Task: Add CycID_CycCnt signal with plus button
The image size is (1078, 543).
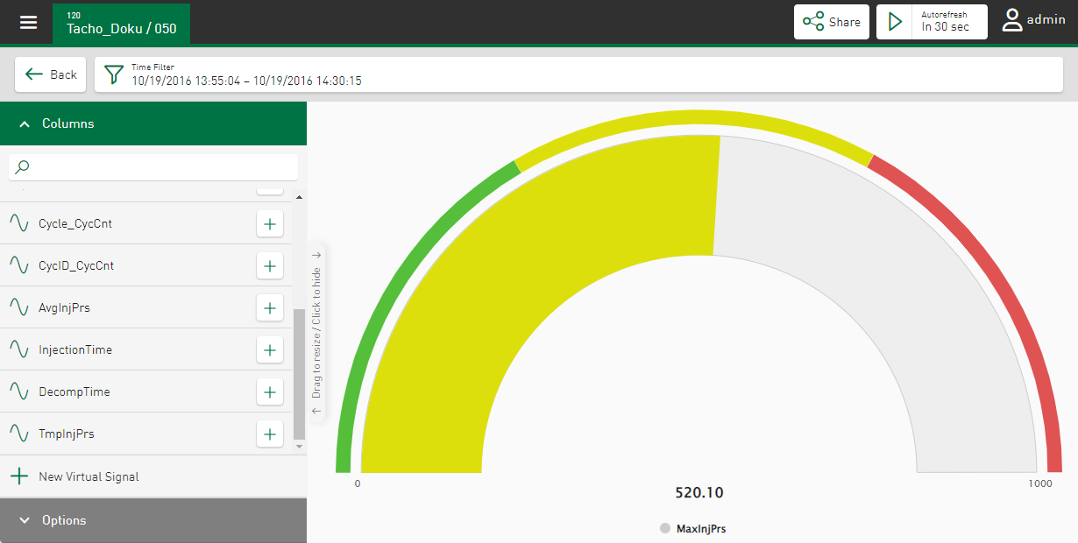Action: click(x=270, y=266)
